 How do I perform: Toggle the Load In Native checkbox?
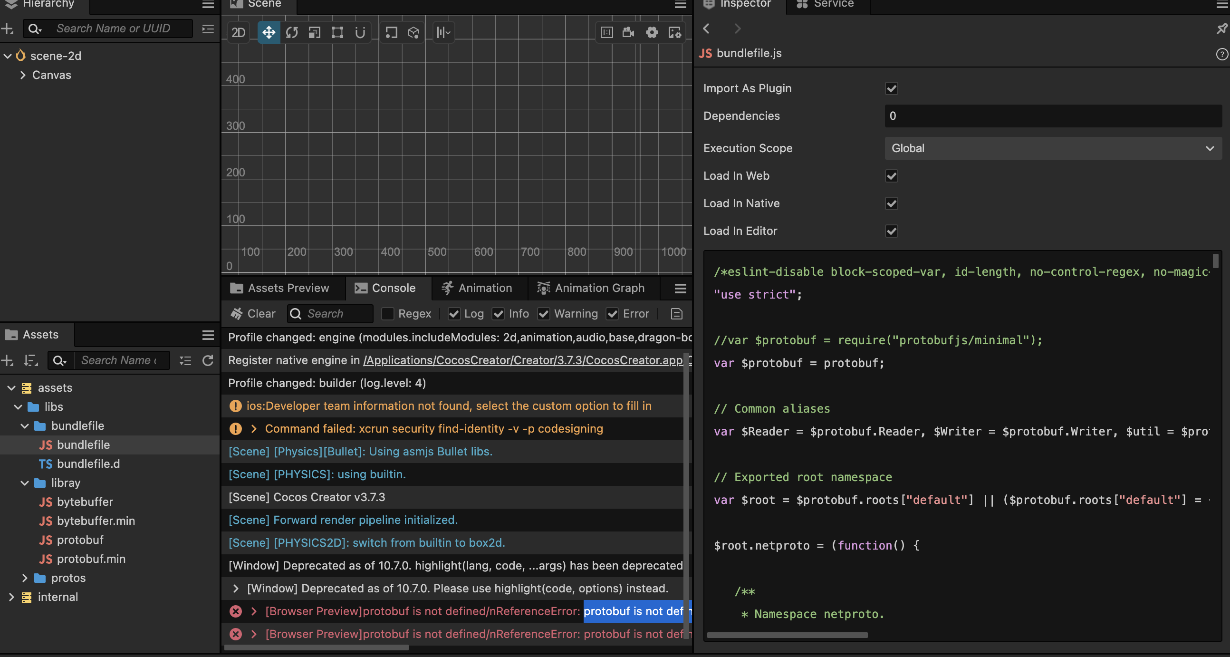click(891, 203)
